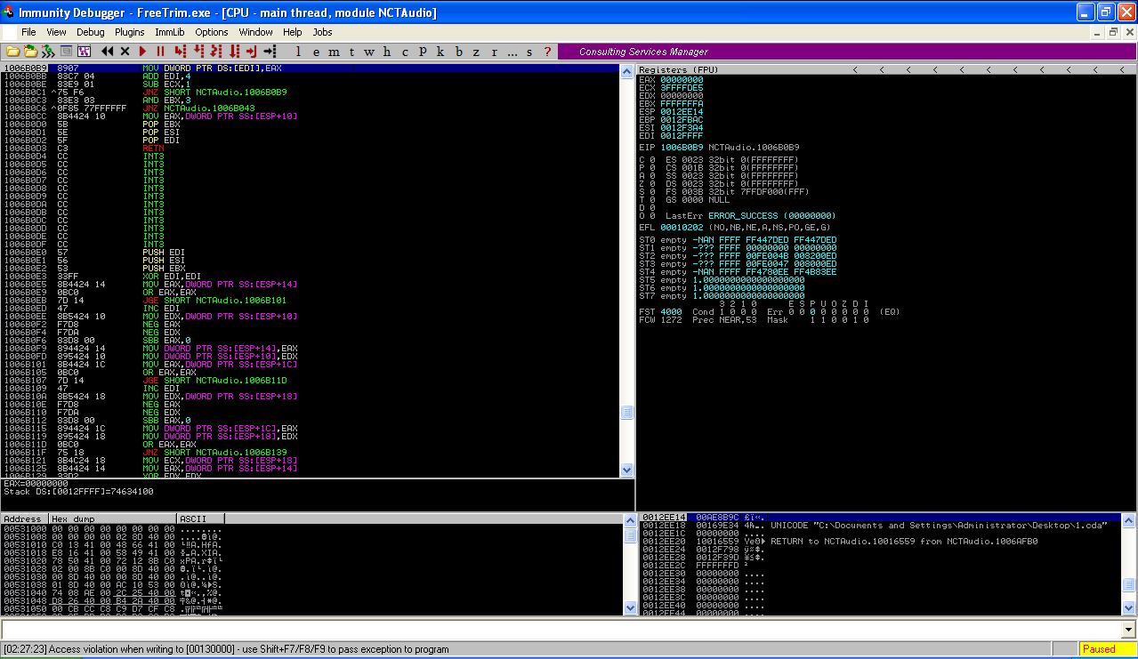Show Handles via 'h' button
This screenshot has width=1138, height=659.
pos(386,52)
